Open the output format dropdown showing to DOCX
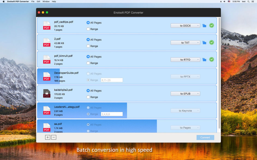 coord(185,25)
